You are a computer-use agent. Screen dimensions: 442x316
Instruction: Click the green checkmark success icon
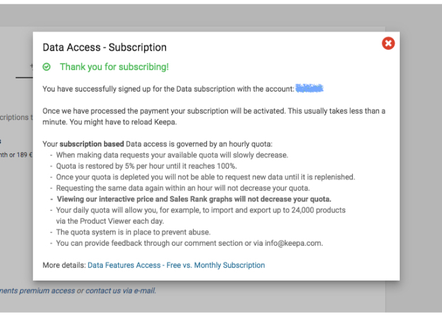[47, 67]
